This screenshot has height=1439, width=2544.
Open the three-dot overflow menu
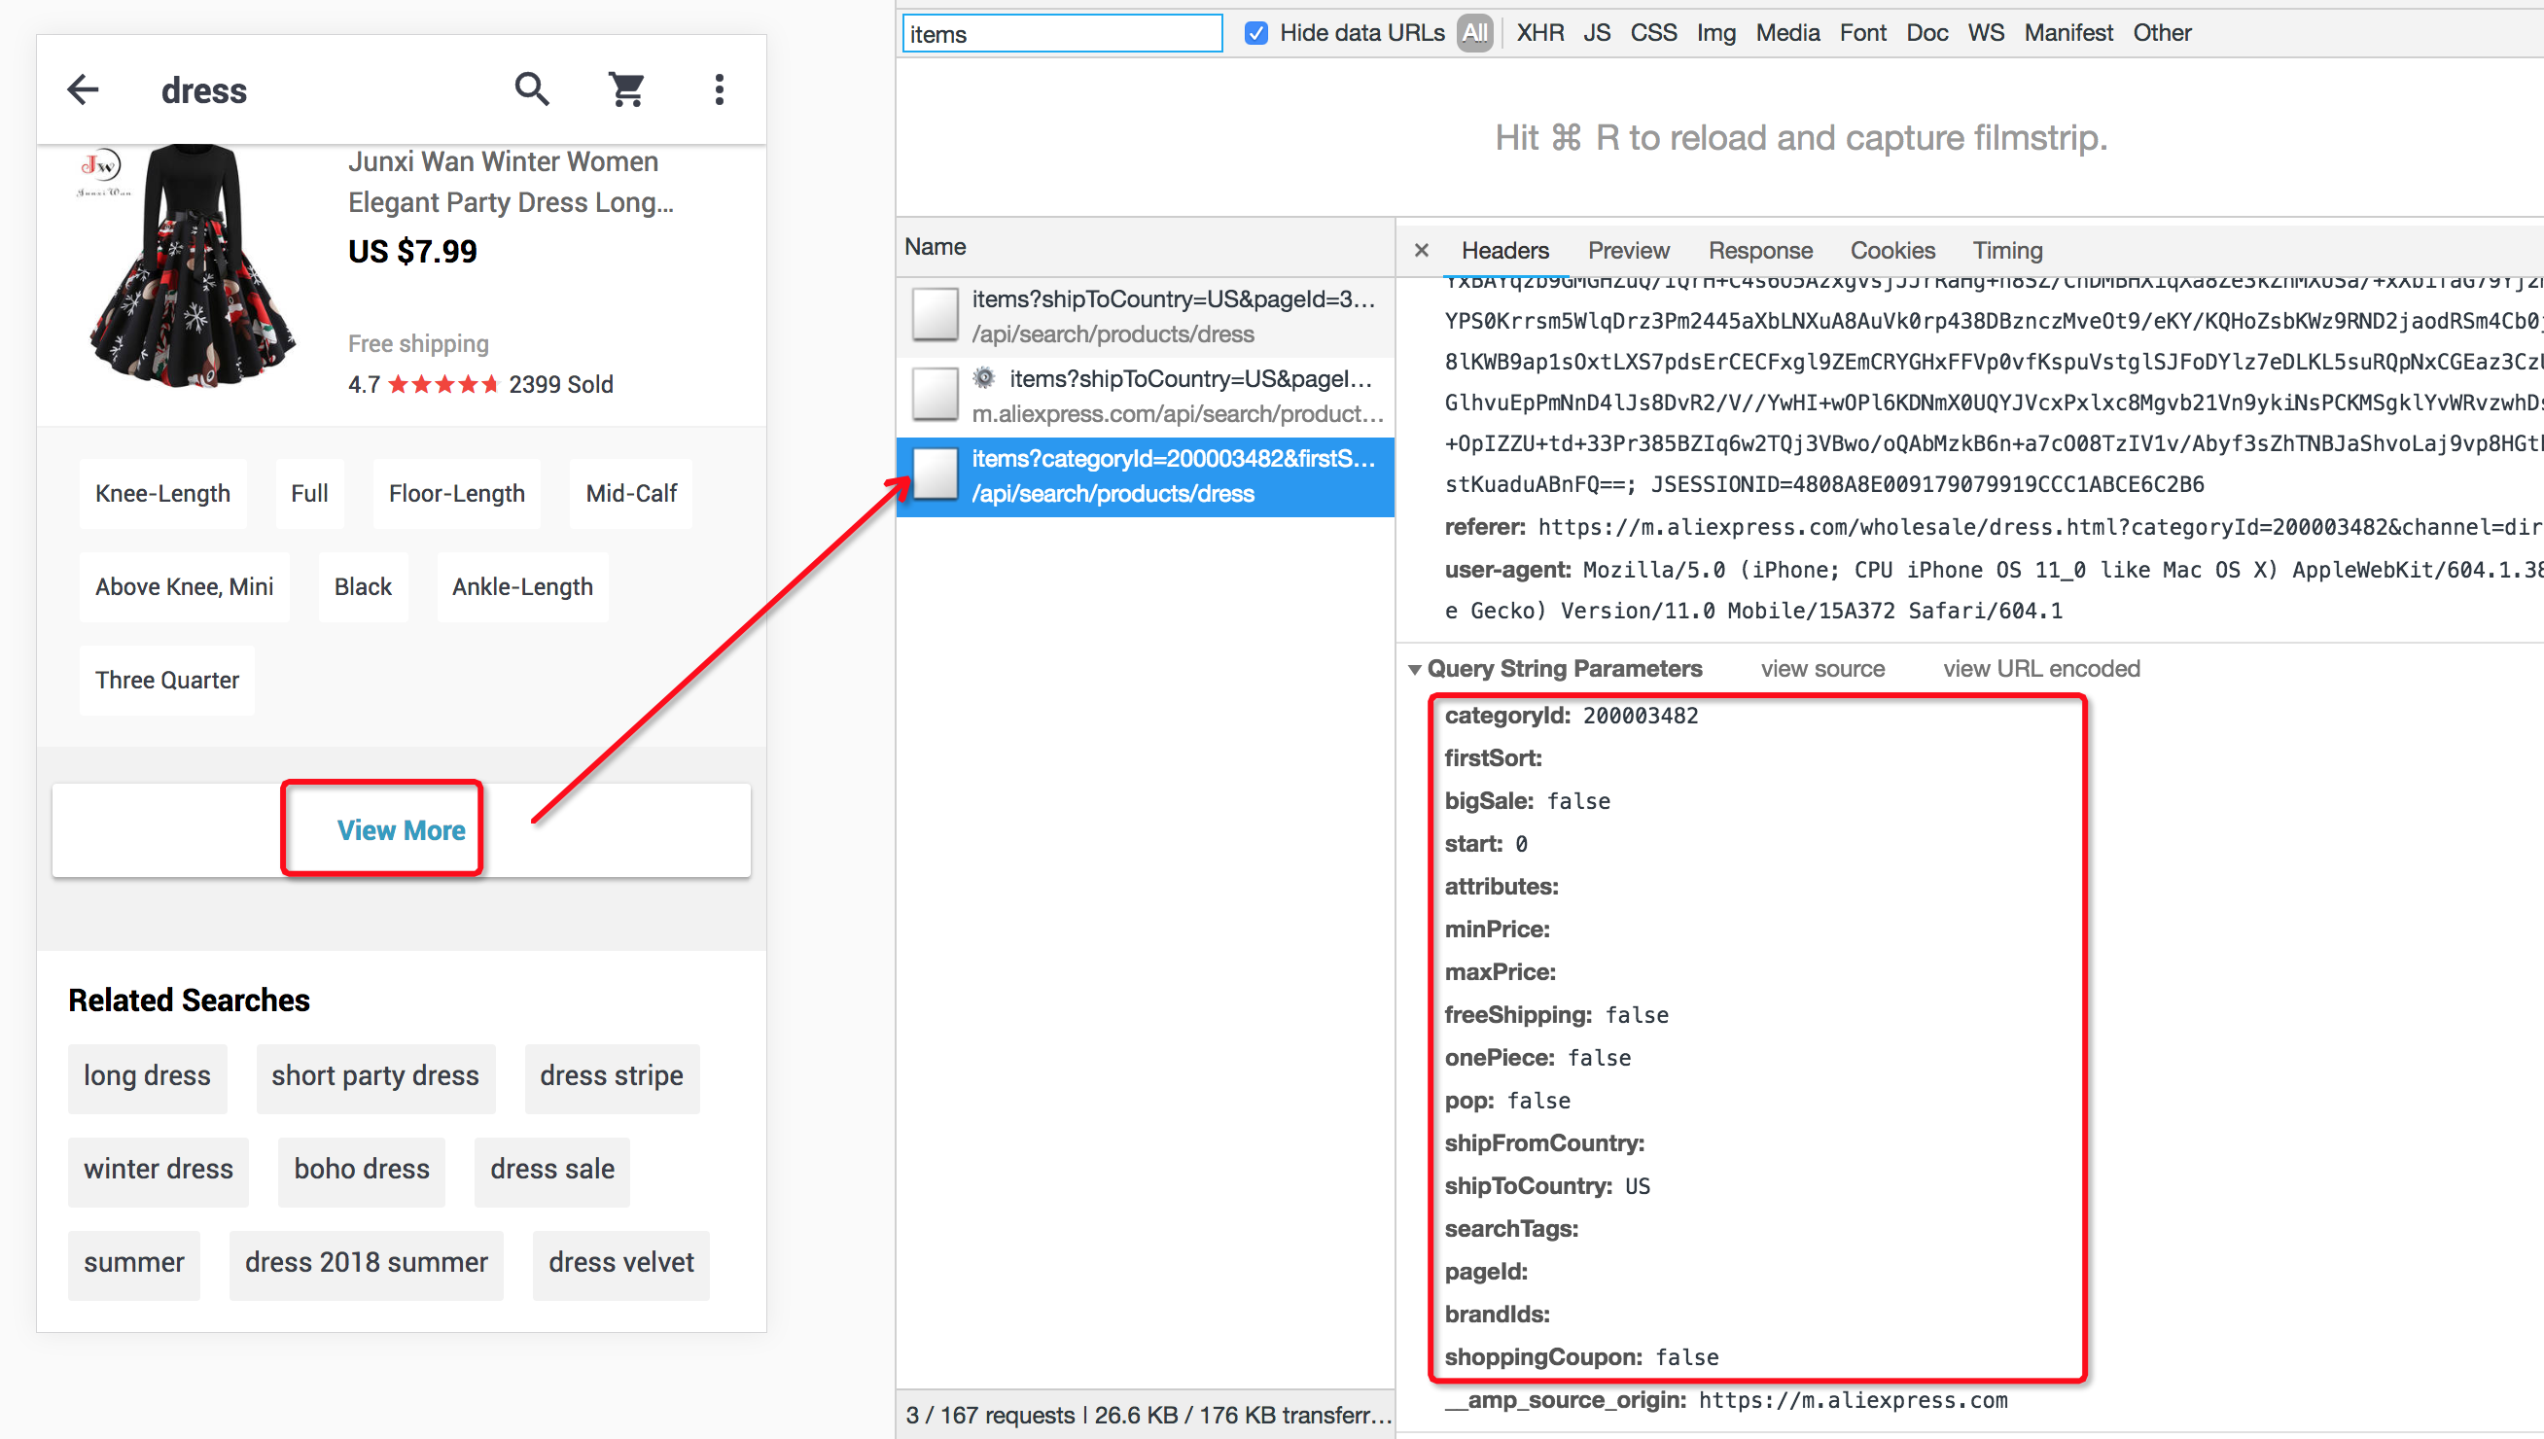click(x=720, y=89)
